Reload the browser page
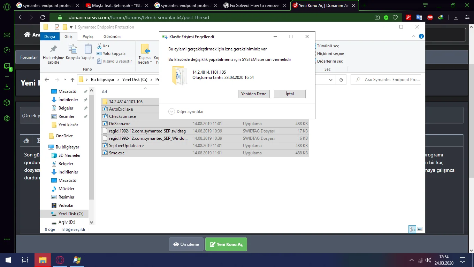This screenshot has width=474, height=267. pos(43,17)
